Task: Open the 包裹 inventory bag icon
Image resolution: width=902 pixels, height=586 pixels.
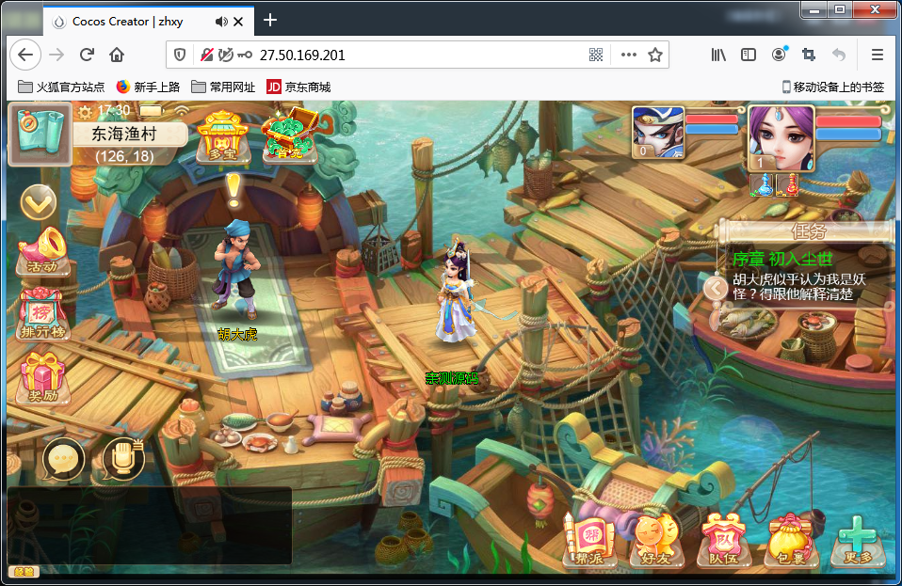Action: (790, 541)
